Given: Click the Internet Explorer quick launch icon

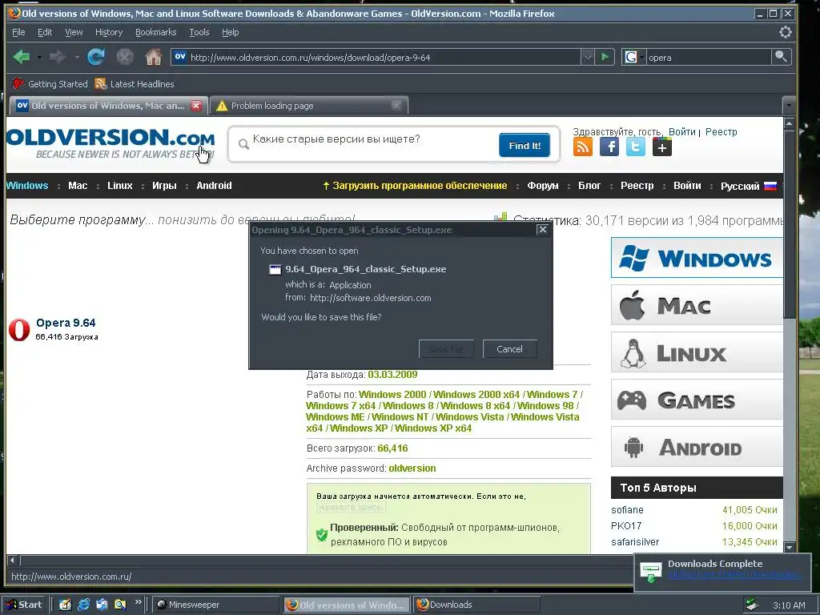Looking at the screenshot, I should click(x=83, y=605).
